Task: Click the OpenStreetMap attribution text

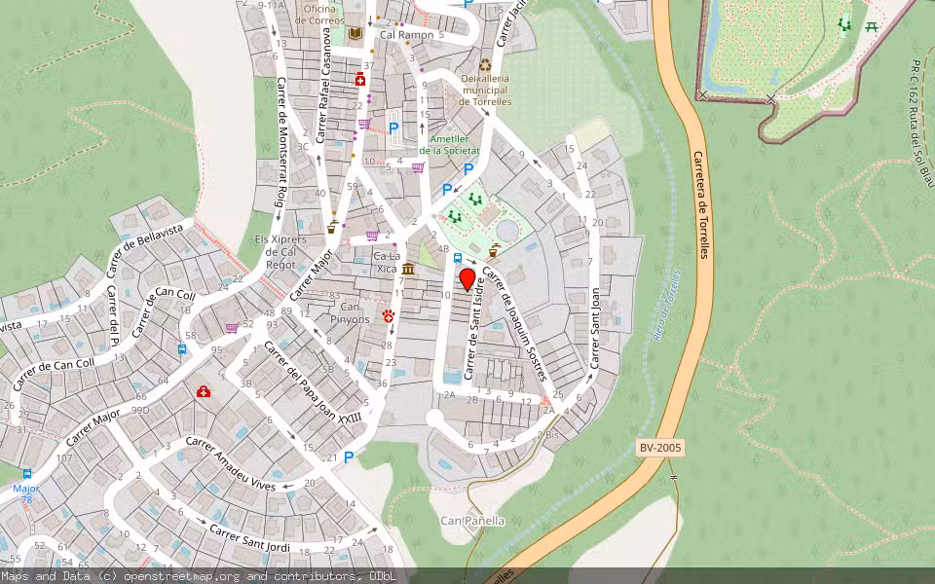Action: tap(199, 576)
